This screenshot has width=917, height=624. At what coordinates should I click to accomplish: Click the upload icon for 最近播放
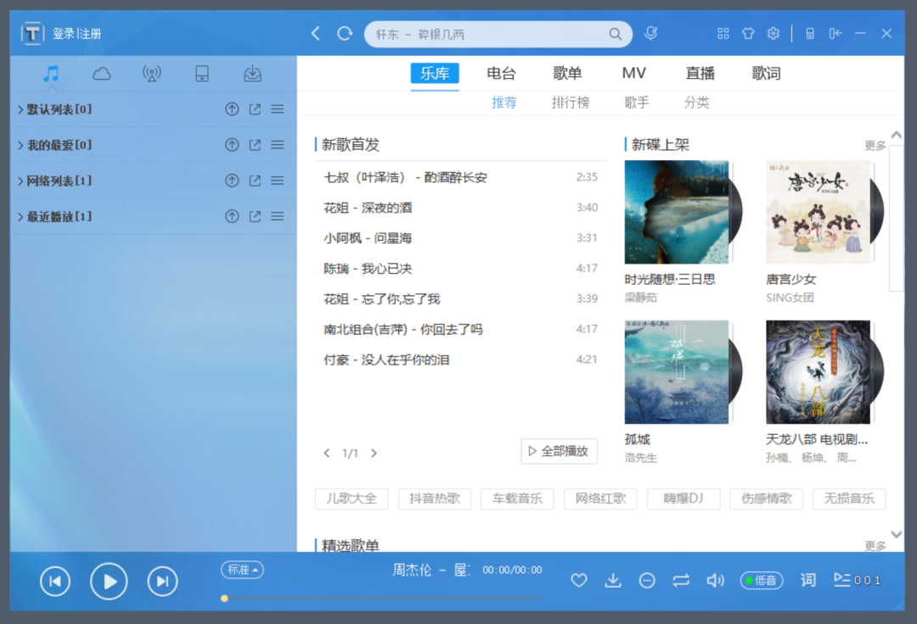pos(232,216)
